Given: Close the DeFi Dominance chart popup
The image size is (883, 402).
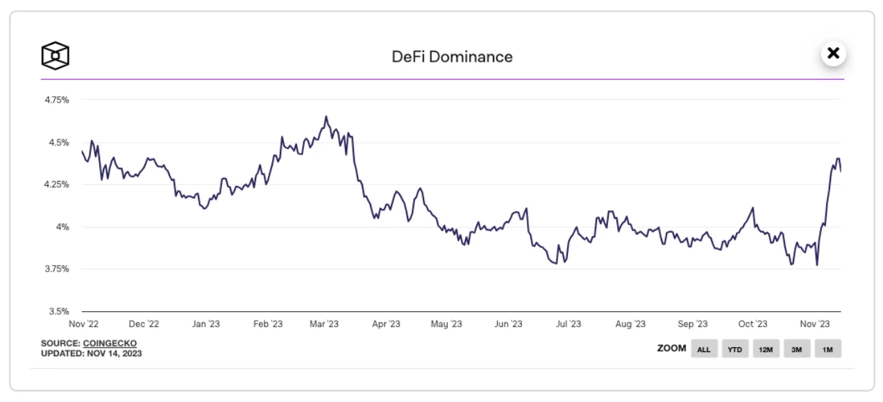Looking at the screenshot, I should coord(833,53).
